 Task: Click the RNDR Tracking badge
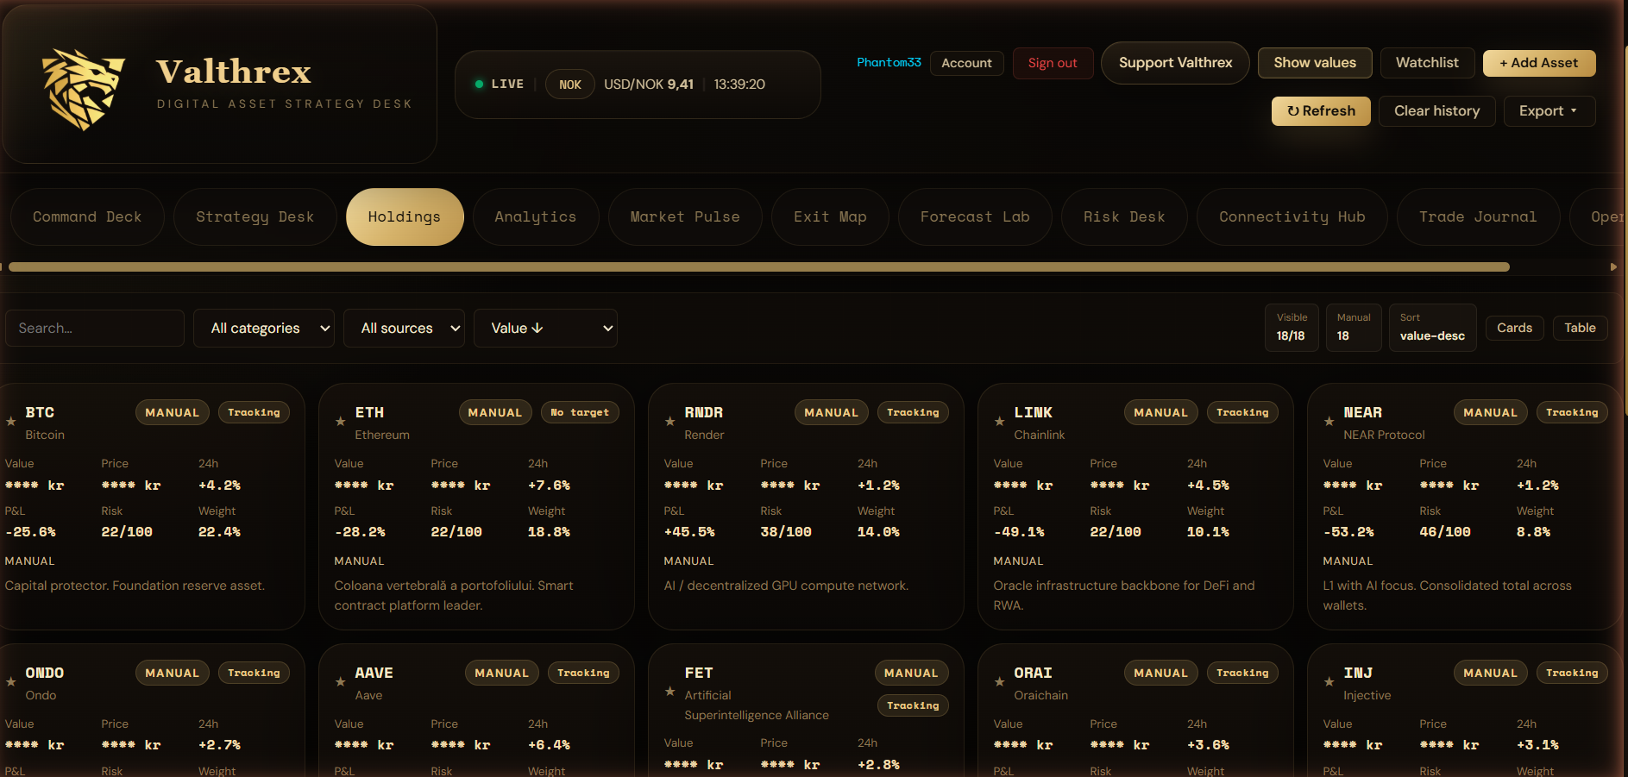[x=913, y=412]
